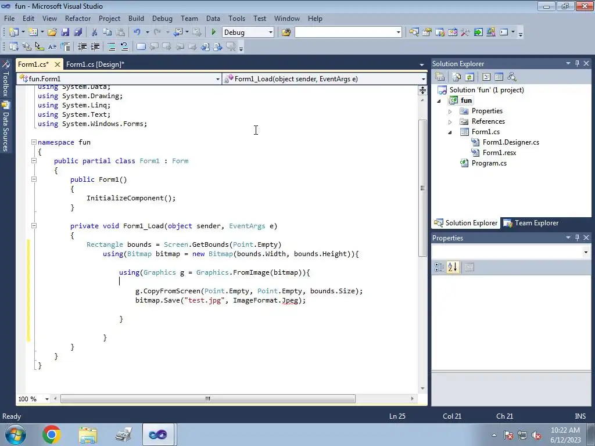The width and height of the screenshot is (595, 446).
Task: Click the Open File folder icon
Action: [52, 33]
